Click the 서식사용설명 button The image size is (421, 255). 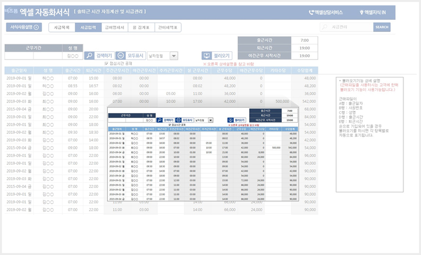click(24, 27)
